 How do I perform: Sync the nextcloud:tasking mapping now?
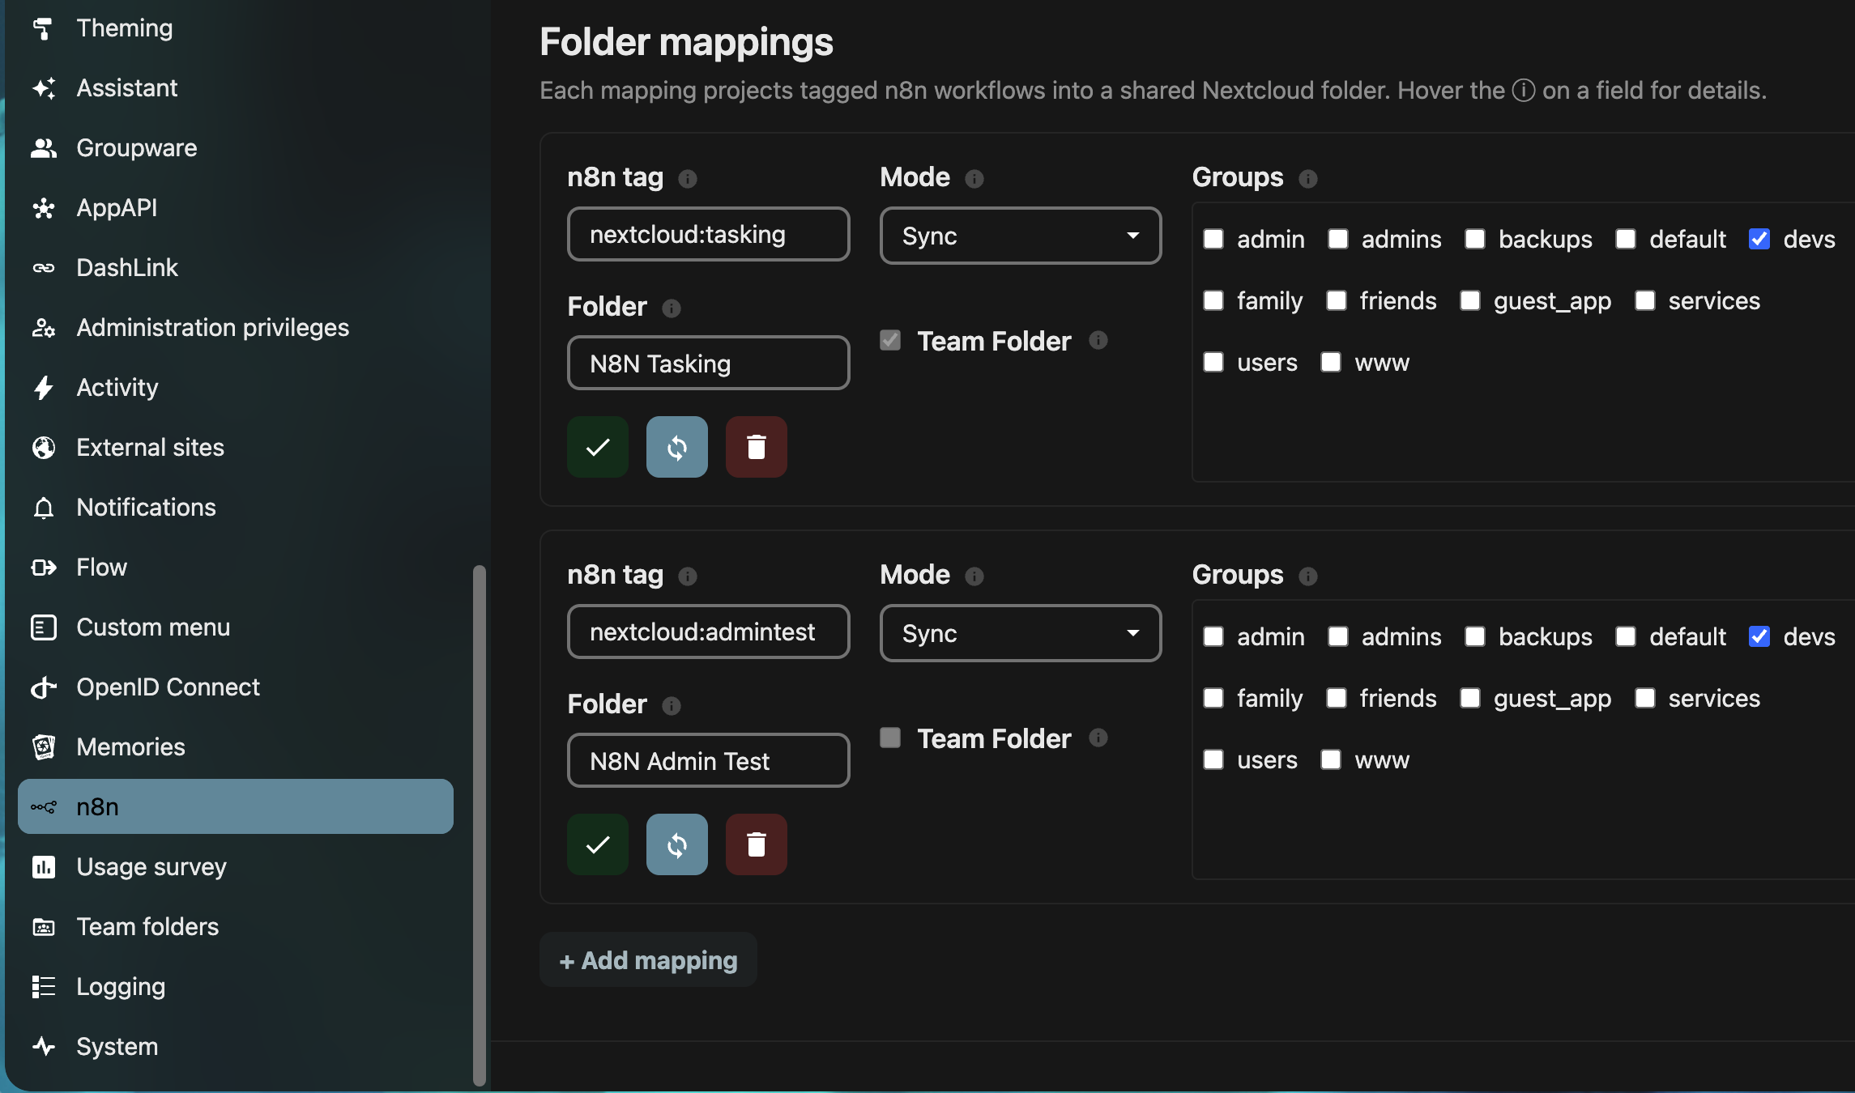click(677, 447)
